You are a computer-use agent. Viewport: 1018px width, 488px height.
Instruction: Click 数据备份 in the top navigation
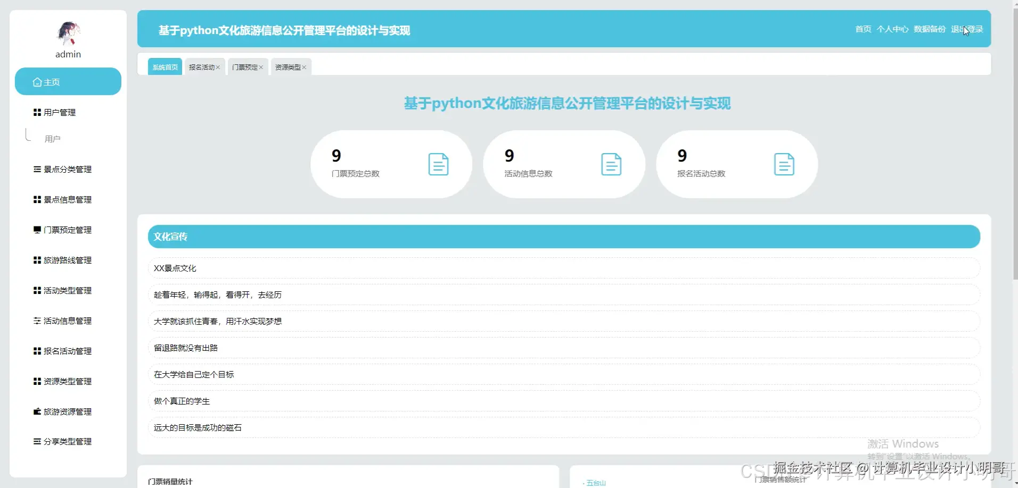pos(930,29)
